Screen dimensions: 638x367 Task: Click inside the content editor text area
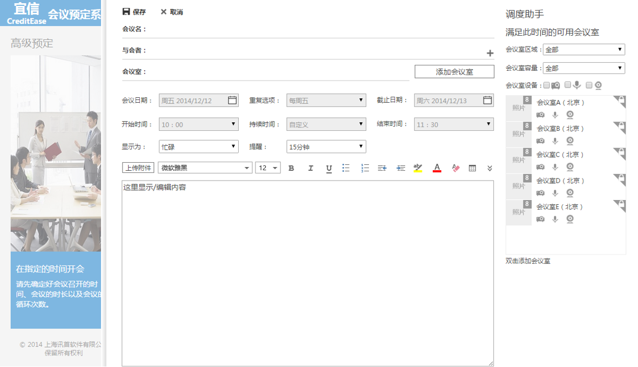point(307,273)
